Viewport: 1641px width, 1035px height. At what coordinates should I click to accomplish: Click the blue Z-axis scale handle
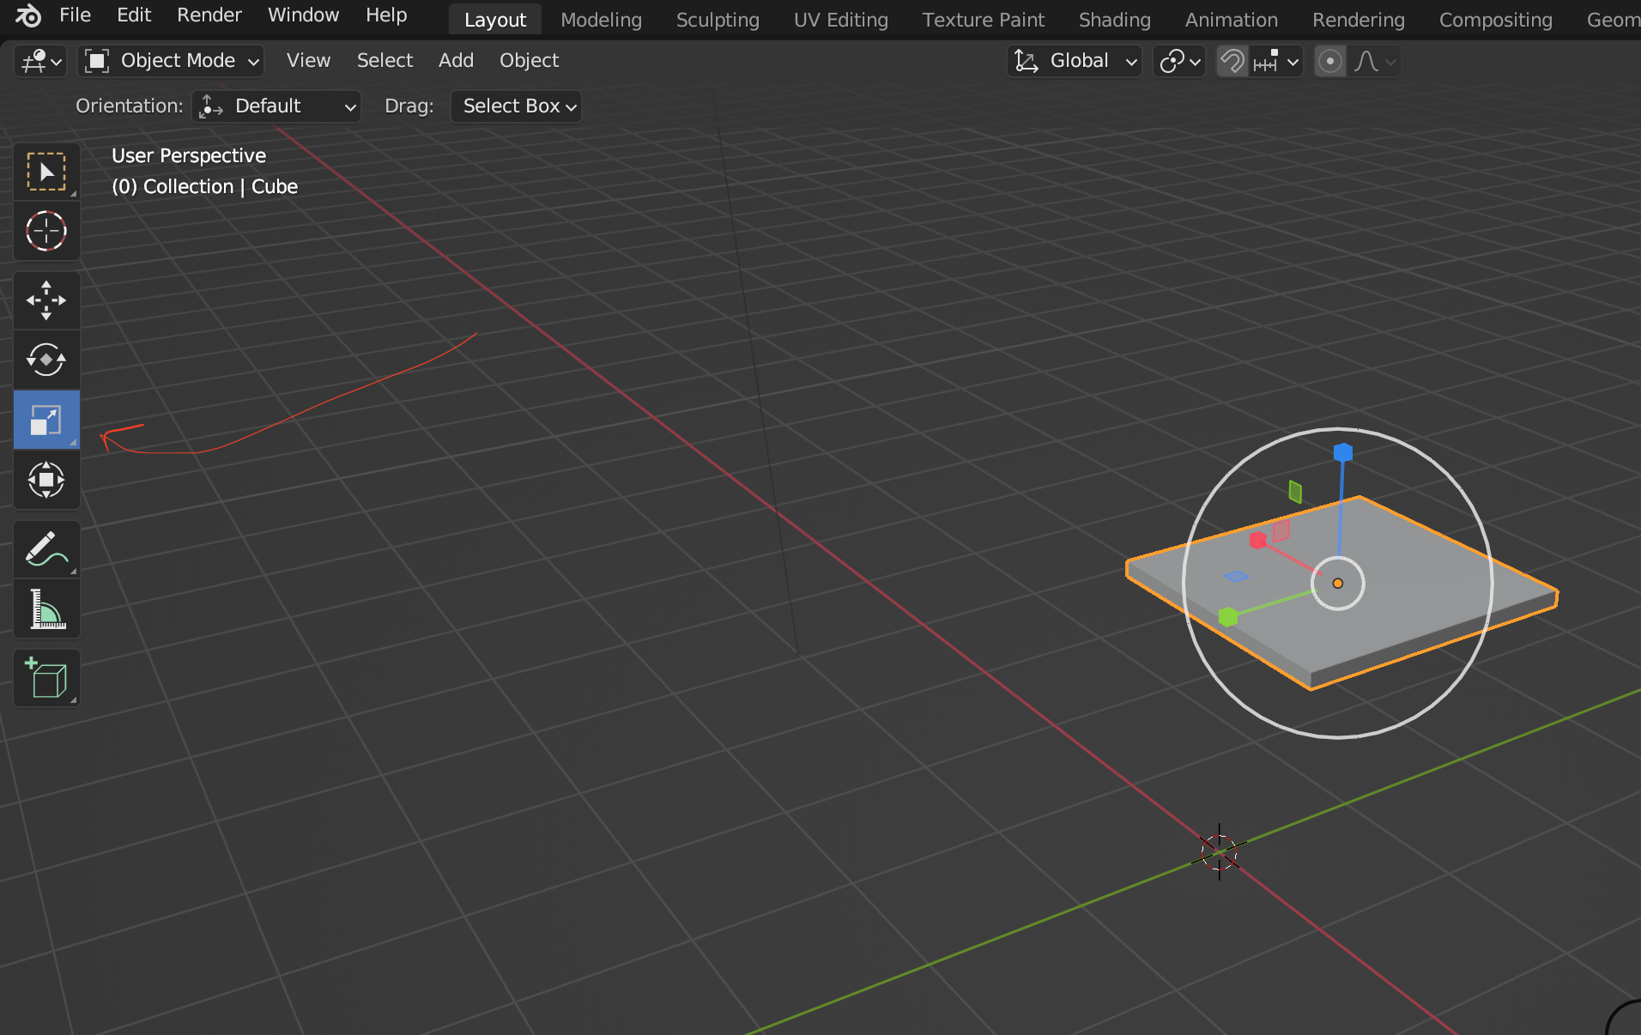pyautogui.click(x=1343, y=452)
